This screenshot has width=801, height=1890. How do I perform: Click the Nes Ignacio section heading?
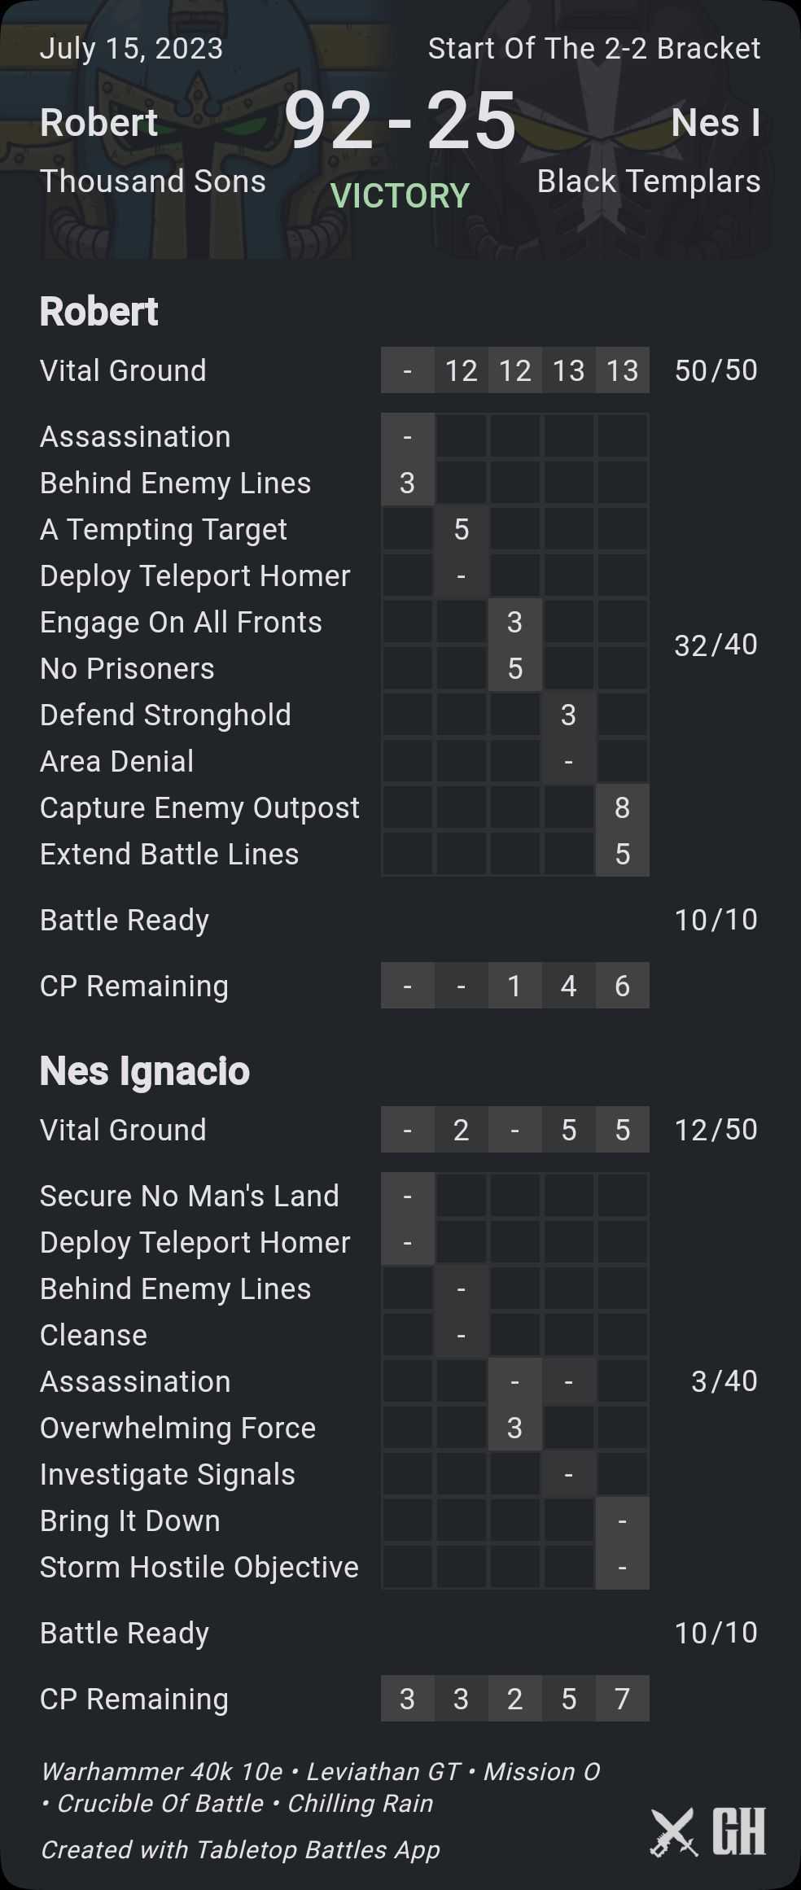144,1070
